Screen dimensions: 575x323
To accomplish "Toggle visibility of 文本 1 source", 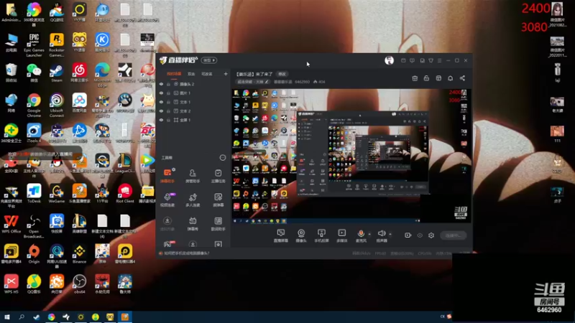I will (x=161, y=102).
